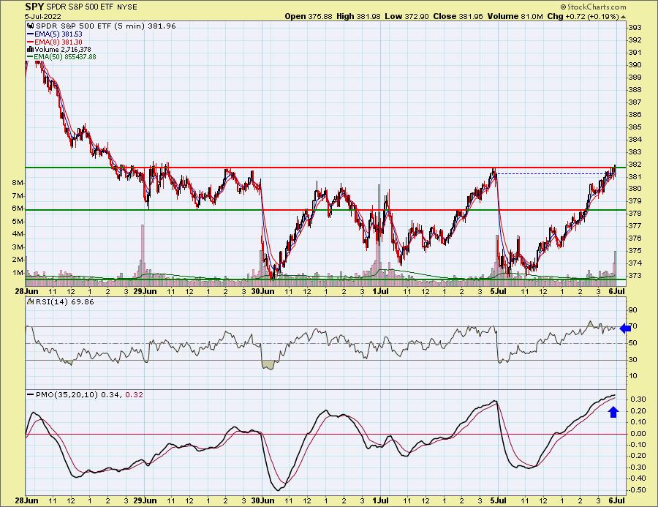Click the 0.30 label on PMO axis
The height and width of the screenshot is (507, 658).
point(638,399)
